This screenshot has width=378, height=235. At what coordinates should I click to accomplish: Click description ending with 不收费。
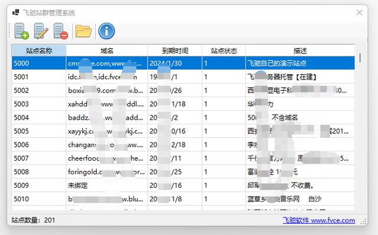pos(300,186)
